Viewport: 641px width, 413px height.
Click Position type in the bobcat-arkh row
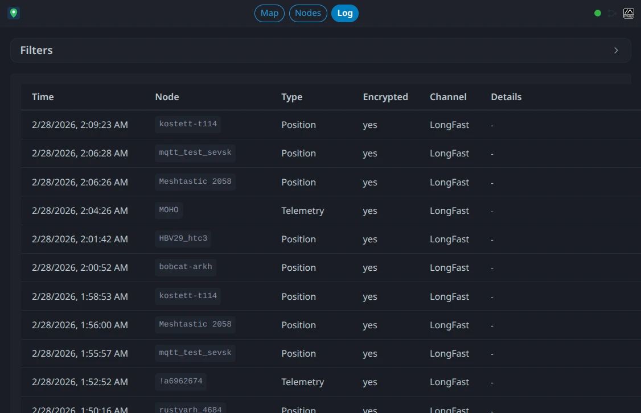click(x=298, y=267)
